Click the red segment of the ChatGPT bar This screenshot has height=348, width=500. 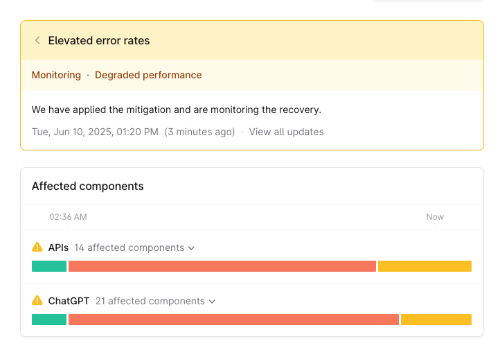233,320
